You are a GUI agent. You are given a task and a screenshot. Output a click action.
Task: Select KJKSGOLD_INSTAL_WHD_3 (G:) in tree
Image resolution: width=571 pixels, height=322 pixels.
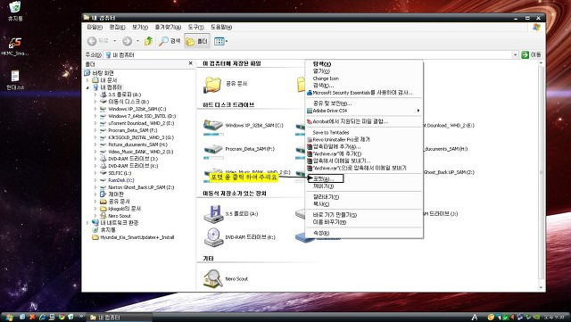141,137
